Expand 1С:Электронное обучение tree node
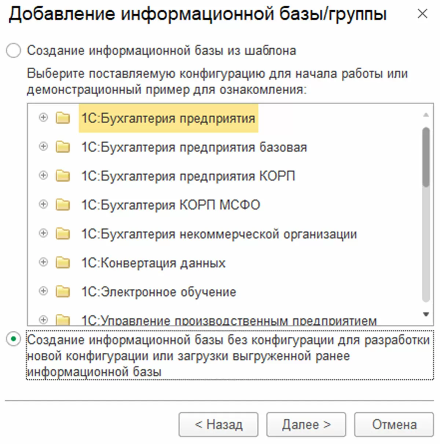This screenshot has height=444, width=440. point(43,291)
